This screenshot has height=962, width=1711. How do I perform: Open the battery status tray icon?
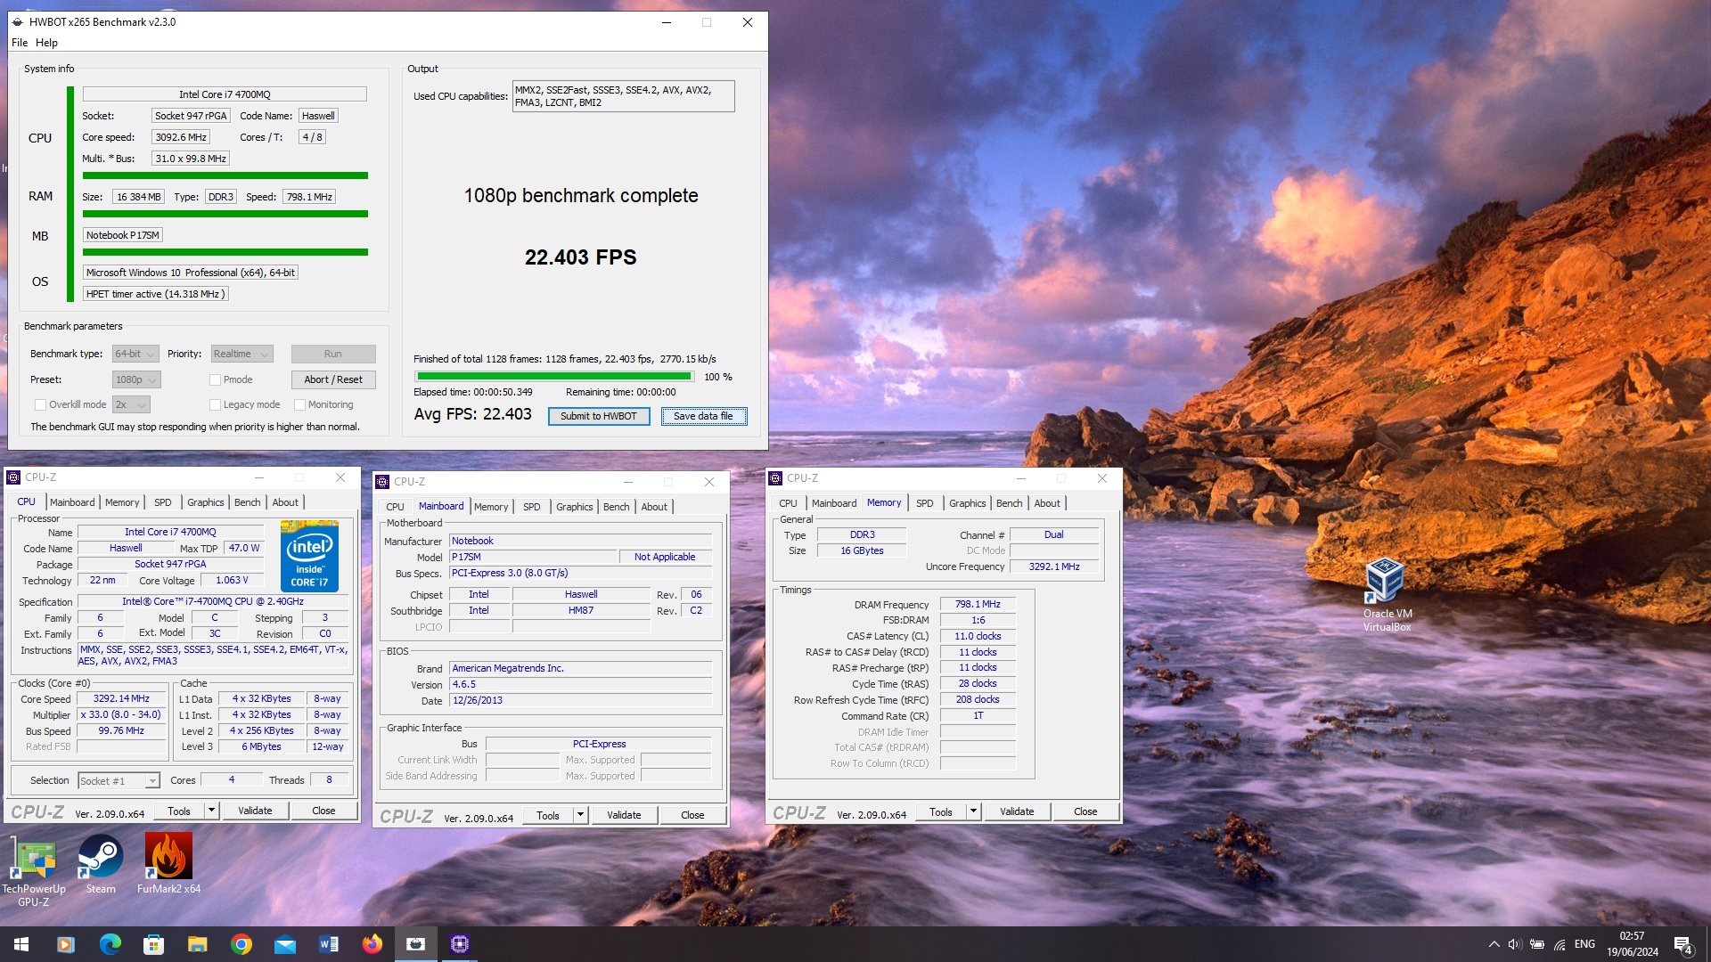tap(1537, 944)
